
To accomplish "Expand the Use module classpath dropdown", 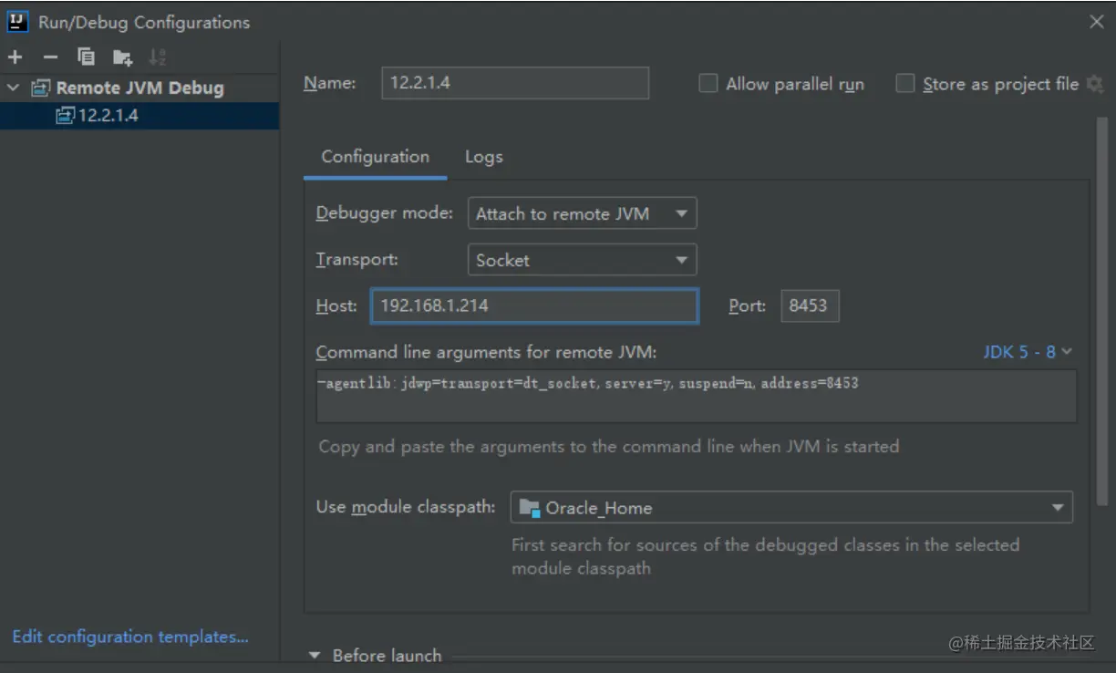I will click(790, 507).
